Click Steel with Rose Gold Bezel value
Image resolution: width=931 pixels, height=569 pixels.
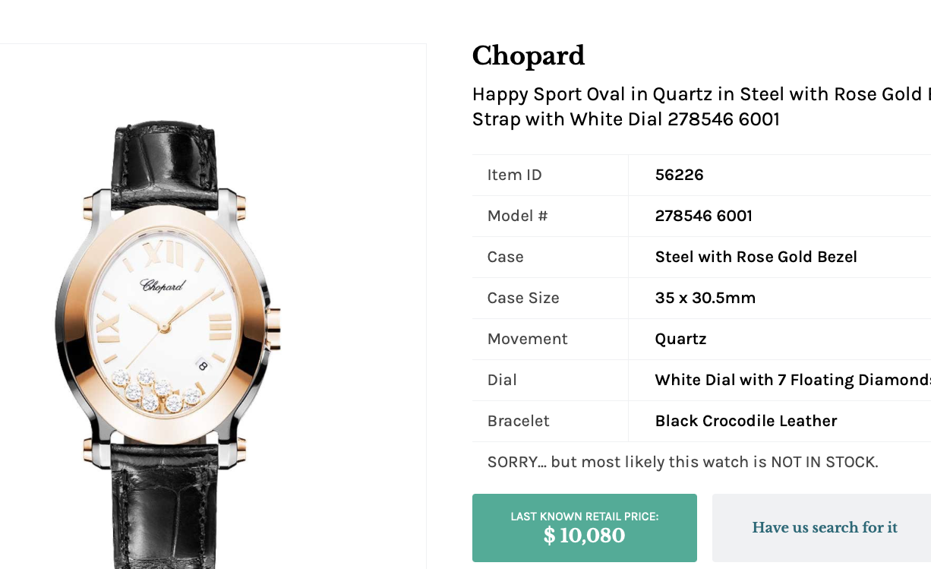click(x=756, y=257)
